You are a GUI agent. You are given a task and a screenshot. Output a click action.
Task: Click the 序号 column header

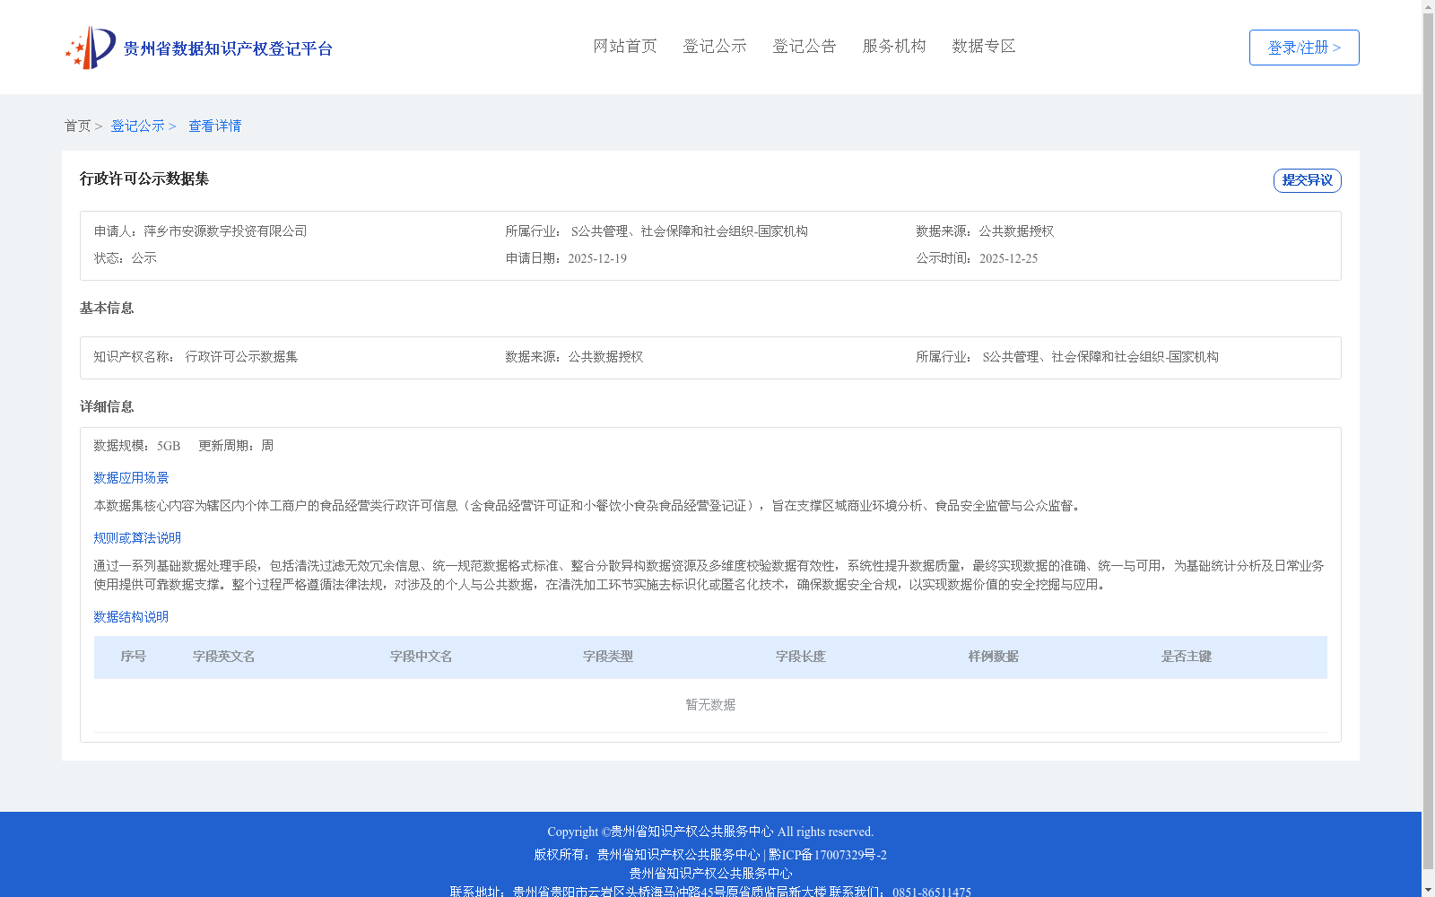point(134,657)
